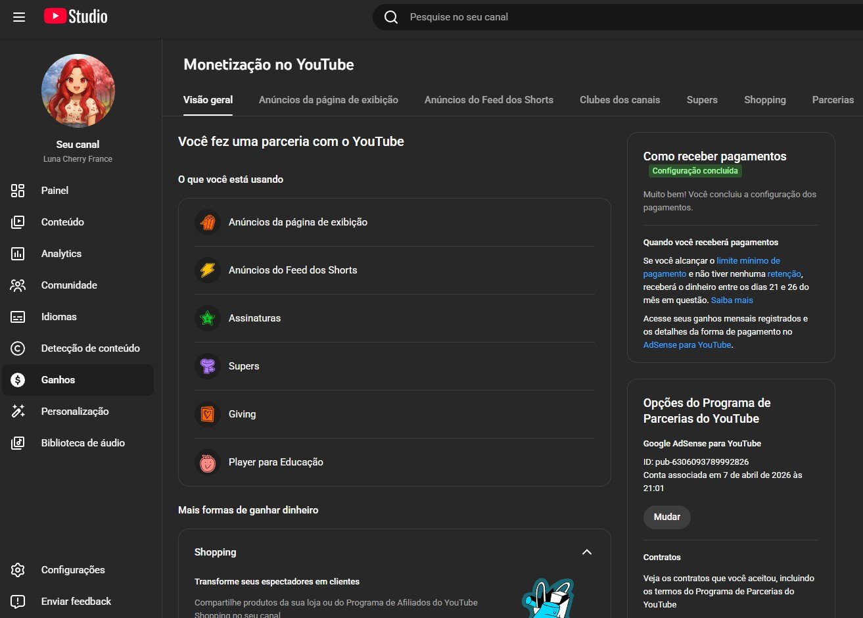This screenshot has width=863, height=618.
Task: Click the Enviar feedback icon
Action: tap(18, 602)
